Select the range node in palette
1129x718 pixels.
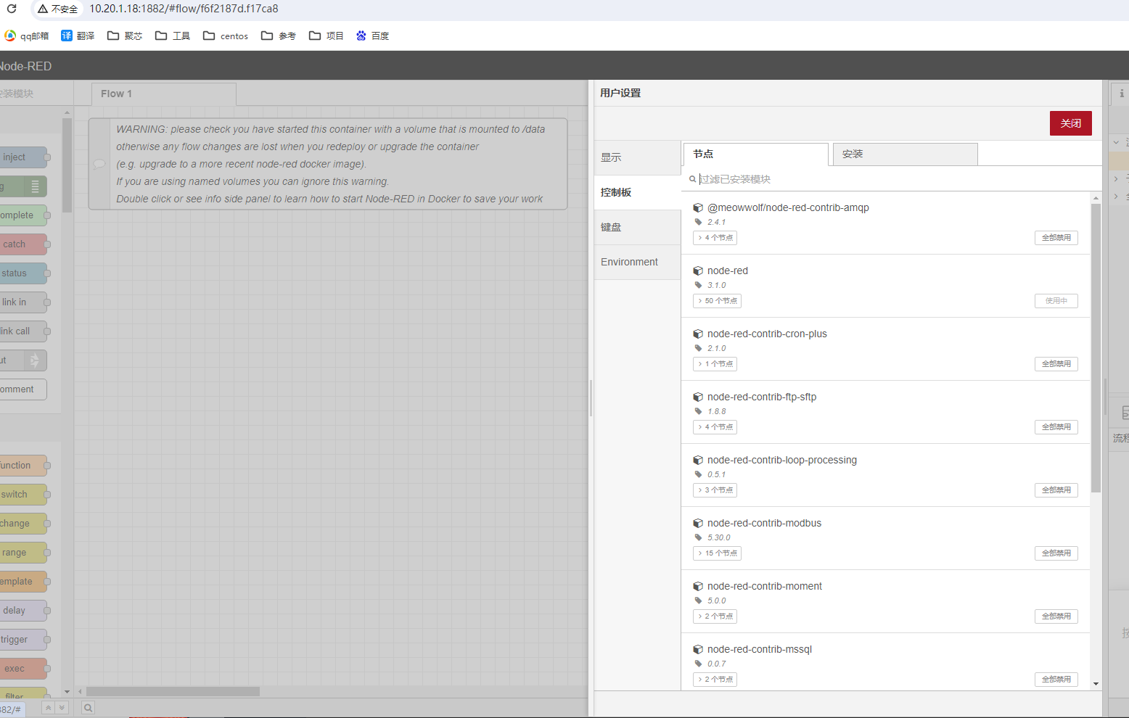pyautogui.click(x=22, y=553)
